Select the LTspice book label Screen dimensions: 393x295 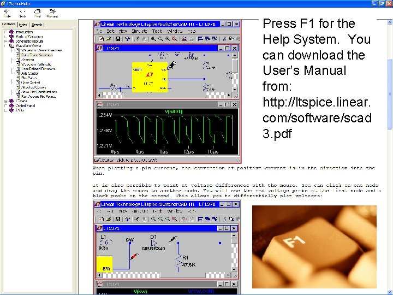pyautogui.click(x=21, y=101)
